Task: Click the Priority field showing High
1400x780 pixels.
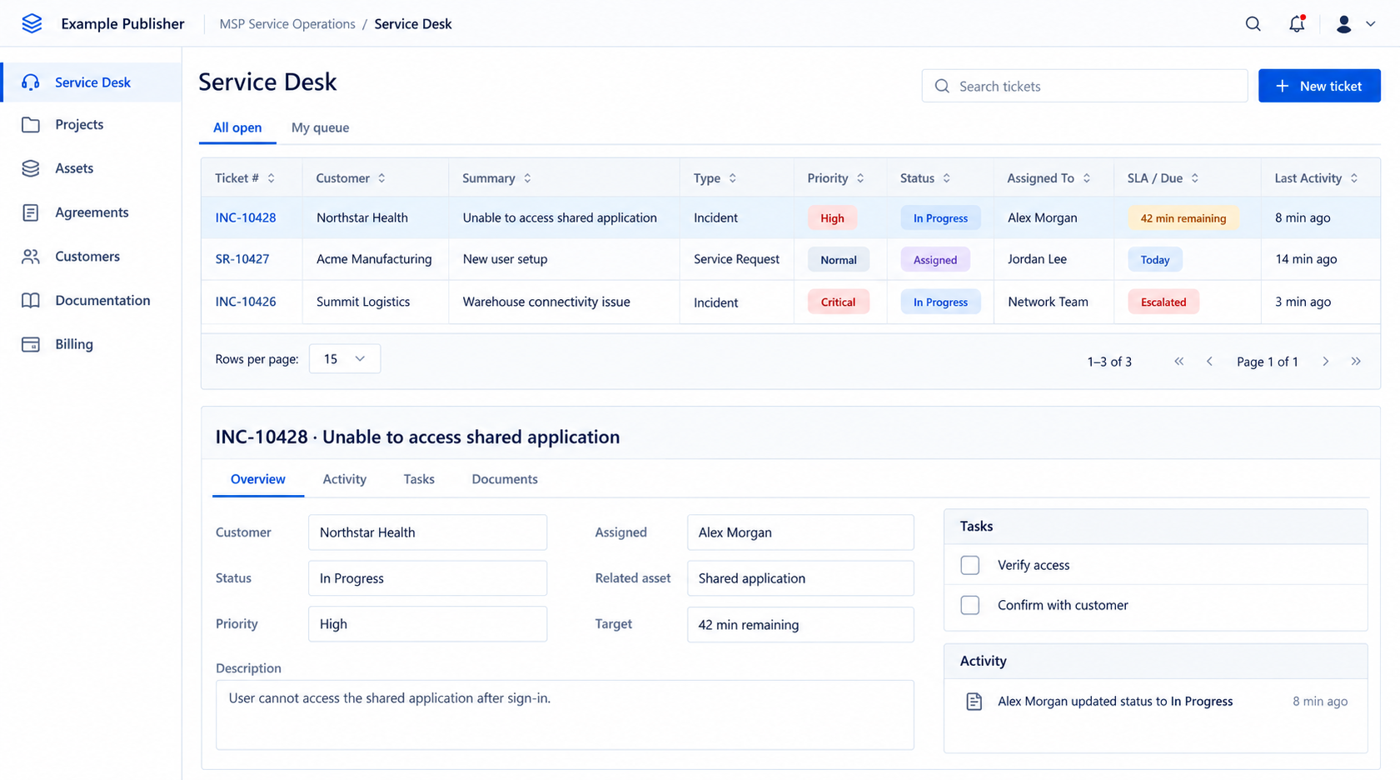Action: click(427, 624)
